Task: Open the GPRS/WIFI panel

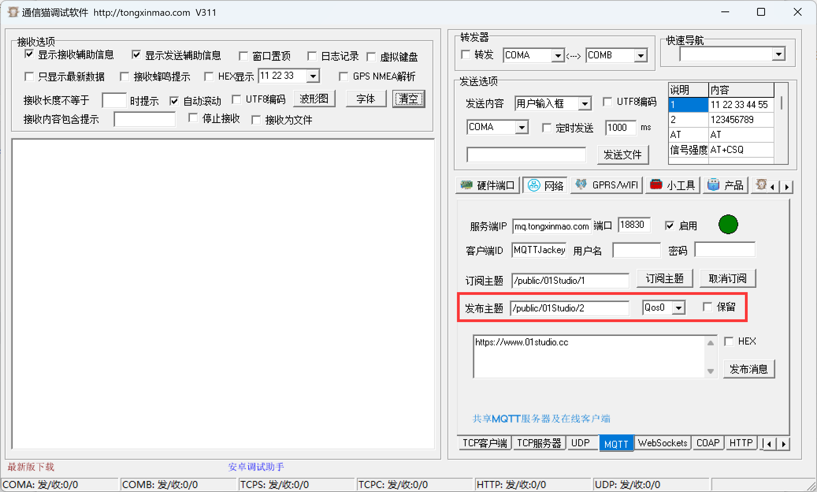Action: coord(607,185)
